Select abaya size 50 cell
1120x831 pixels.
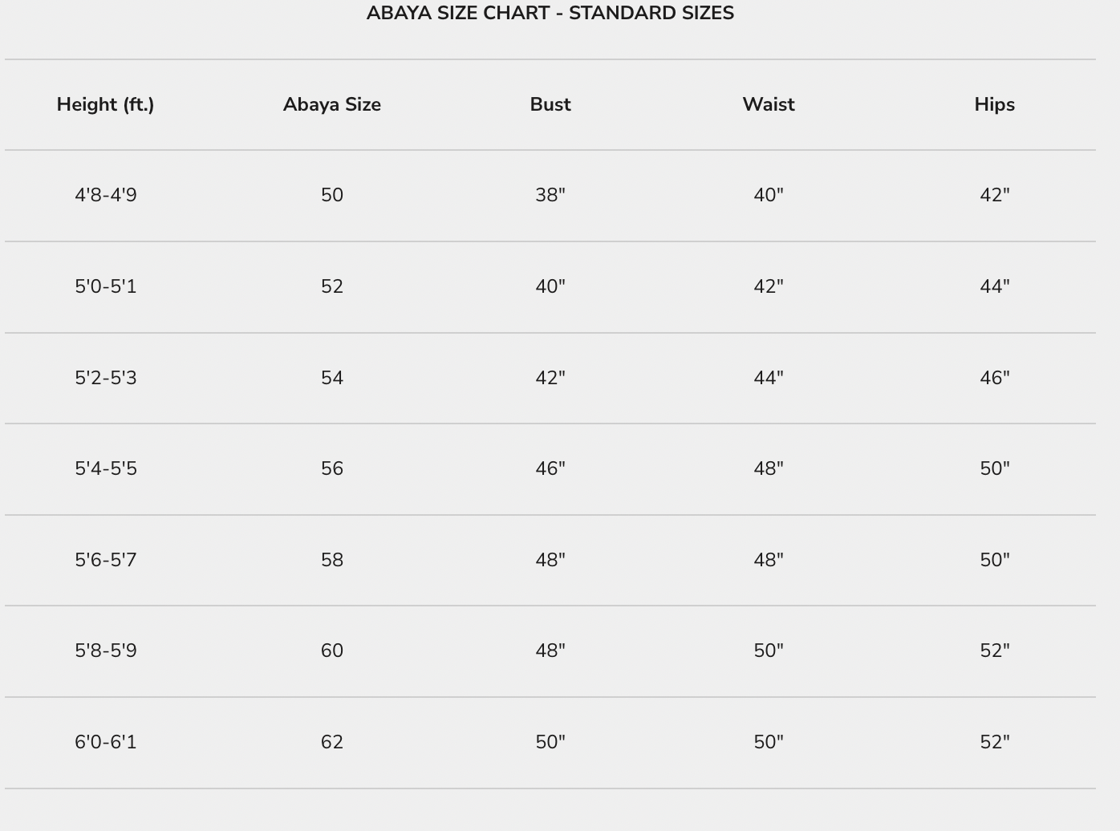[x=331, y=196]
